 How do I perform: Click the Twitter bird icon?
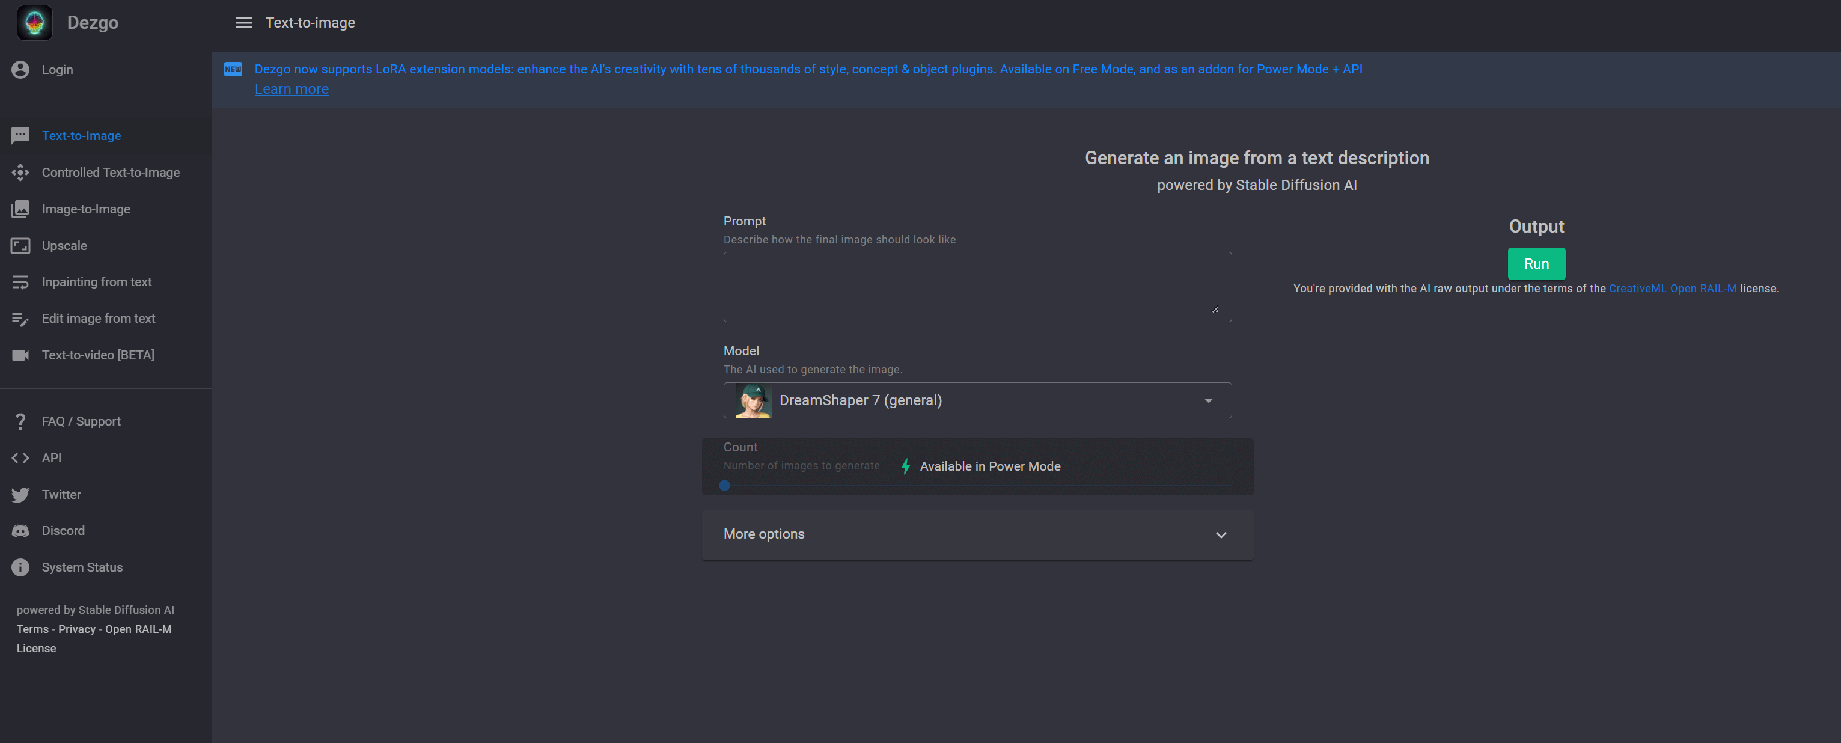click(x=20, y=494)
